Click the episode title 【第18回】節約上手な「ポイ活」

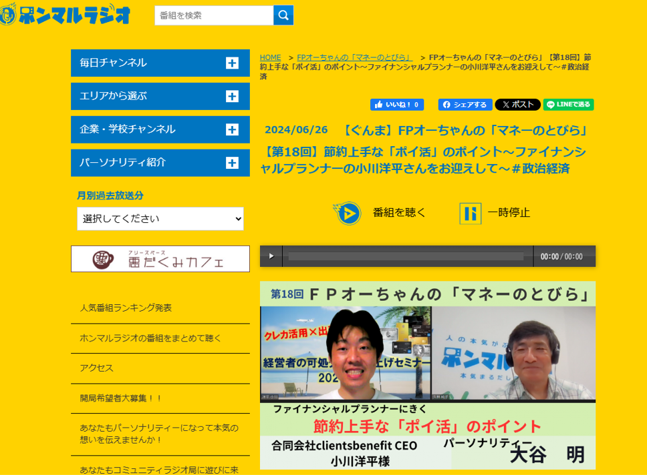[x=423, y=160]
